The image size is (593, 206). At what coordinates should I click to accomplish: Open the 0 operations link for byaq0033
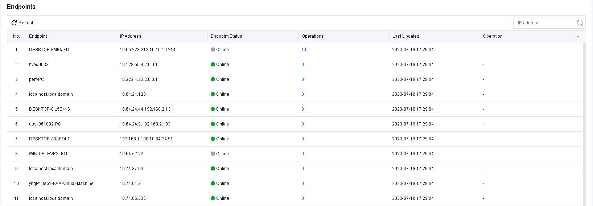click(x=302, y=65)
